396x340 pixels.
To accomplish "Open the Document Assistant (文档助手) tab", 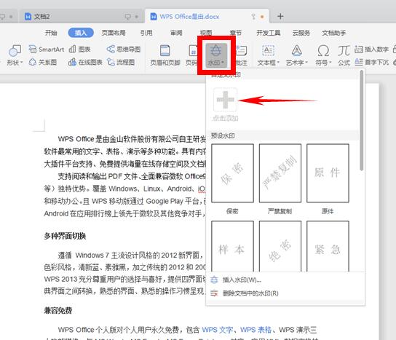I will tap(333, 33).
